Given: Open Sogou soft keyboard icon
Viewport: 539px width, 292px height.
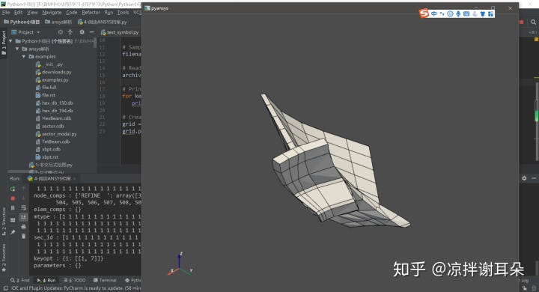Looking at the screenshot, I should point(466,13).
